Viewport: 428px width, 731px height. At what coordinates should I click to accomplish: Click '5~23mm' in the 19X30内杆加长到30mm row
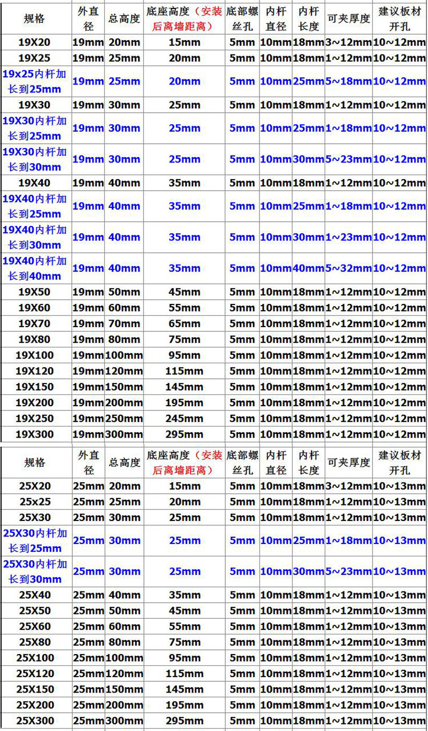coord(348,159)
